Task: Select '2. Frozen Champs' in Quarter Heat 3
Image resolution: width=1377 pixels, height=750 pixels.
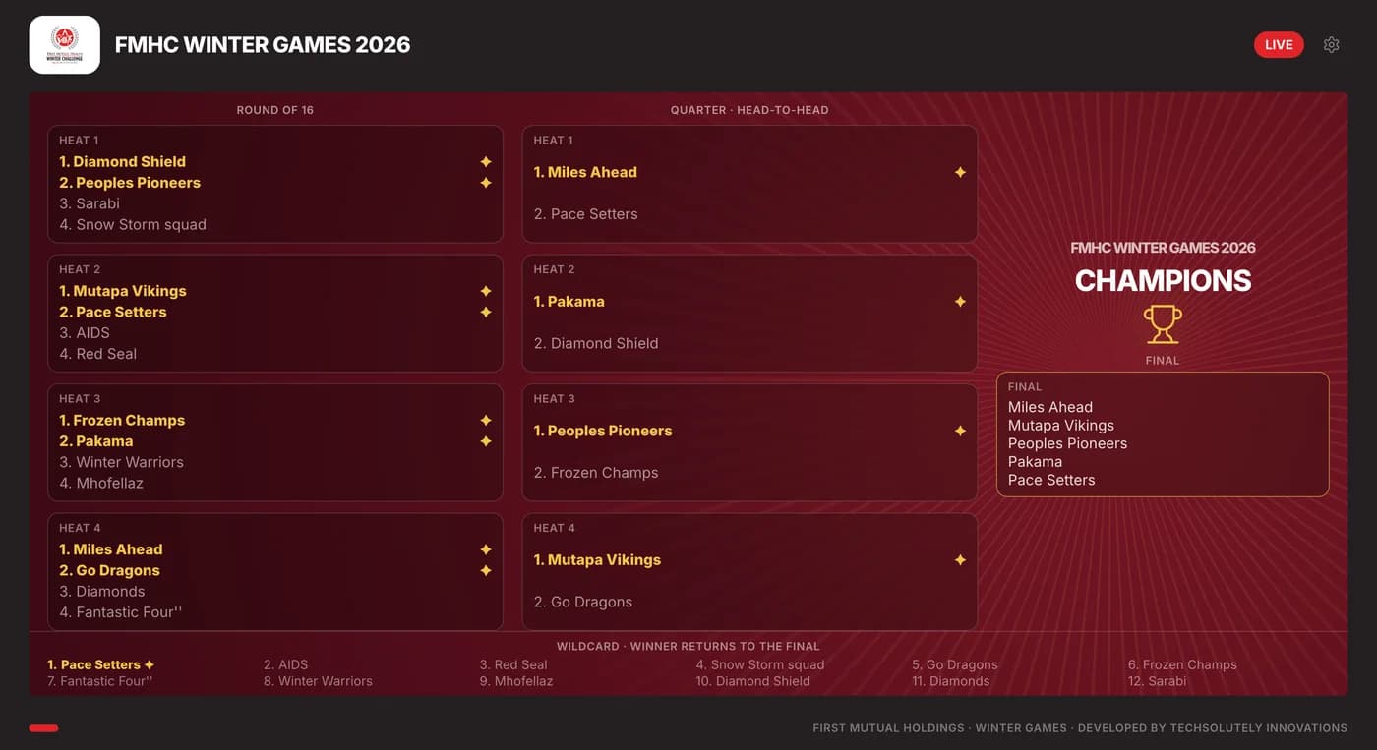Action: [x=596, y=473]
